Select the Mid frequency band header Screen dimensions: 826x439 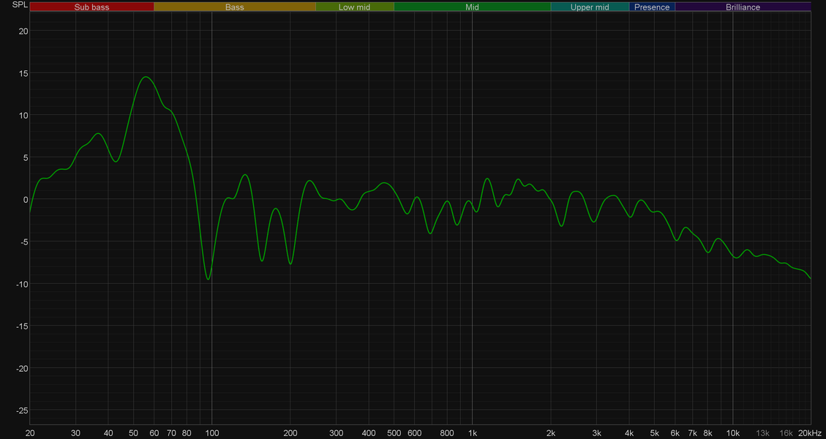[472, 7]
